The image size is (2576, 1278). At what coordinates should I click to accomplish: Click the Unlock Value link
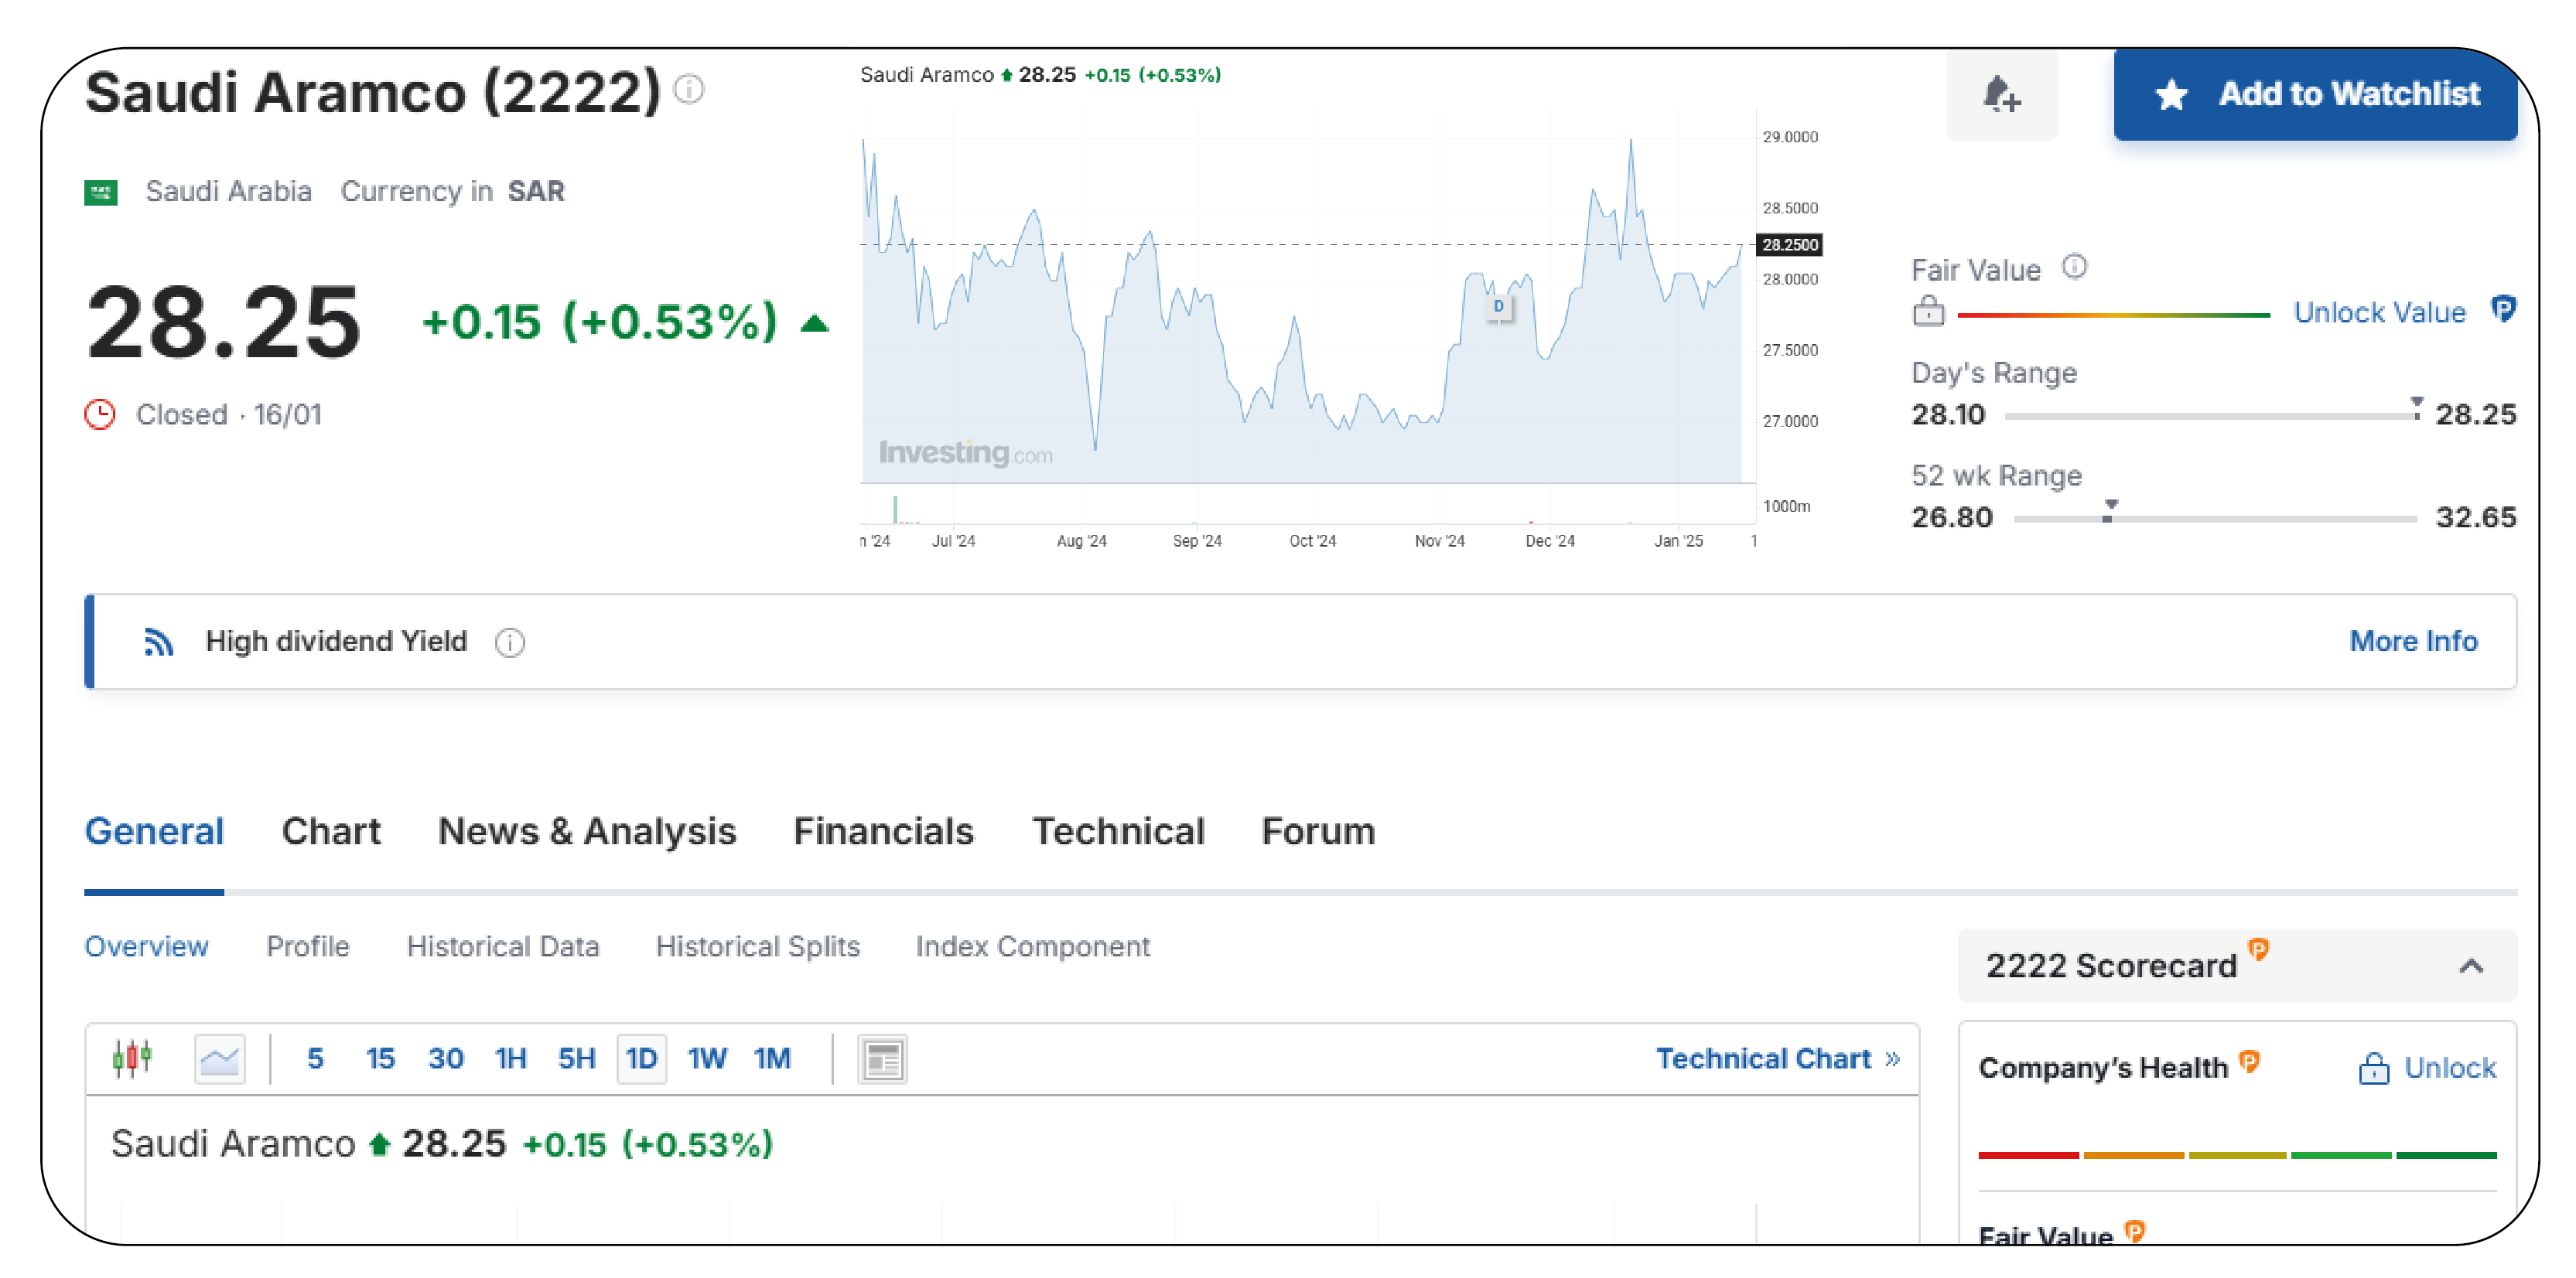[2379, 313]
